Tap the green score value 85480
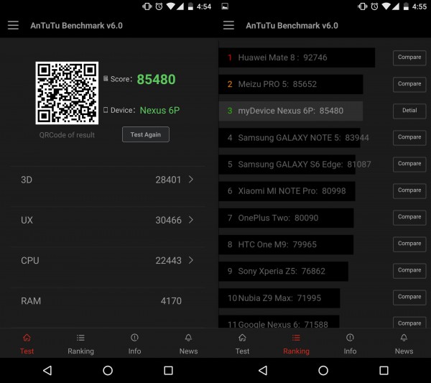This screenshot has width=431, height=383. [156, 80]
